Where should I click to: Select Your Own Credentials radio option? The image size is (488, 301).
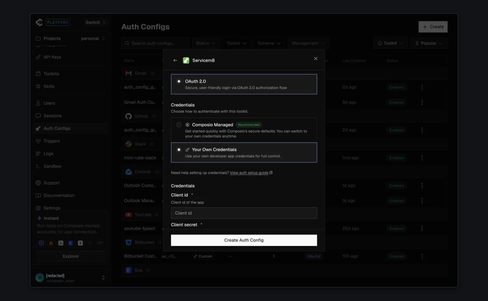pos(179,150)
